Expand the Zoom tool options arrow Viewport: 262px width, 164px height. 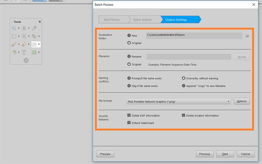pos(19,28)
